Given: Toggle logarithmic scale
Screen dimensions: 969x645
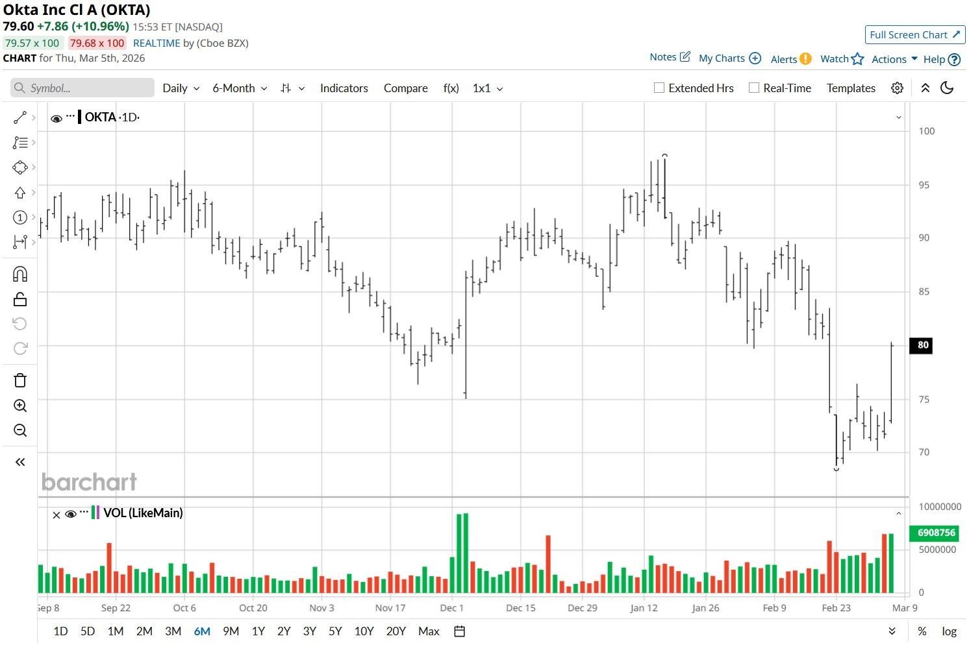Looking at the screenshot, I should [949, 631].
